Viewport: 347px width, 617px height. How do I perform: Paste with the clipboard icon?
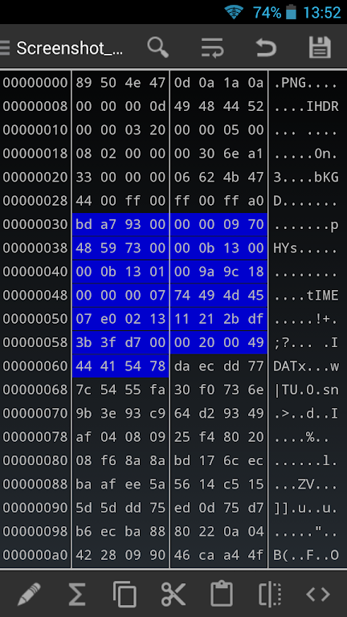coord(222,594)
